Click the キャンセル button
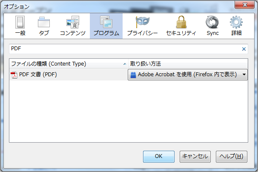Viewport: 258px width, 172px height. click(195, 157)
